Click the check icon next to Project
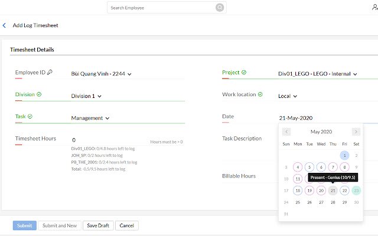The image size is (378, 236). [244, 72]
